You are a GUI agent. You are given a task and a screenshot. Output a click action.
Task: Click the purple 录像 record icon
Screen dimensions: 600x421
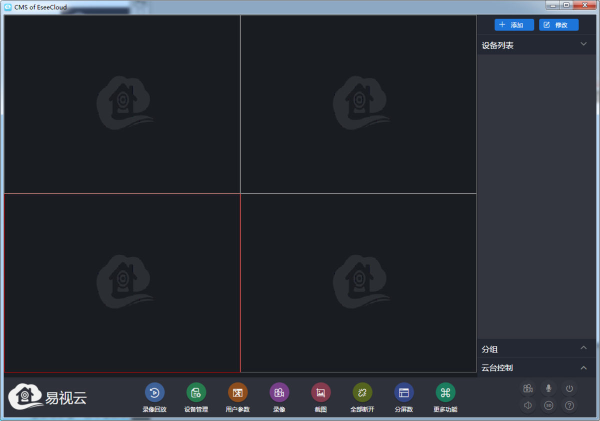(x=279, y=393)
